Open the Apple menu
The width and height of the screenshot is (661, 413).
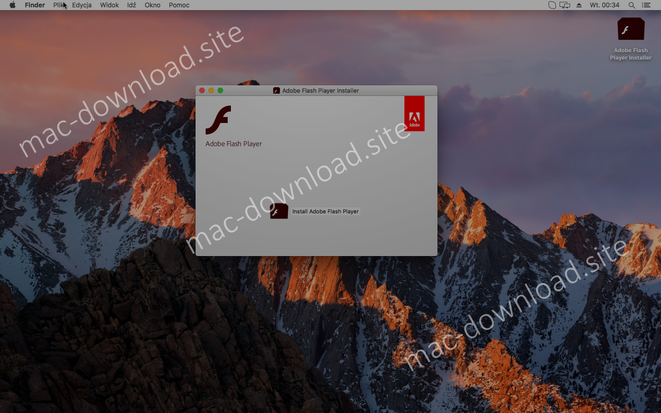tap(12, 5)
